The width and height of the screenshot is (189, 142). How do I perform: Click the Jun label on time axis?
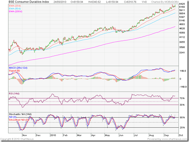click(x=121, y=135)
